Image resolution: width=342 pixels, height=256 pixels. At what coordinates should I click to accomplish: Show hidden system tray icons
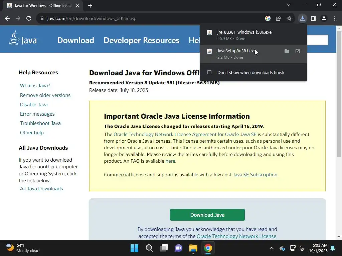coord(271,248)
